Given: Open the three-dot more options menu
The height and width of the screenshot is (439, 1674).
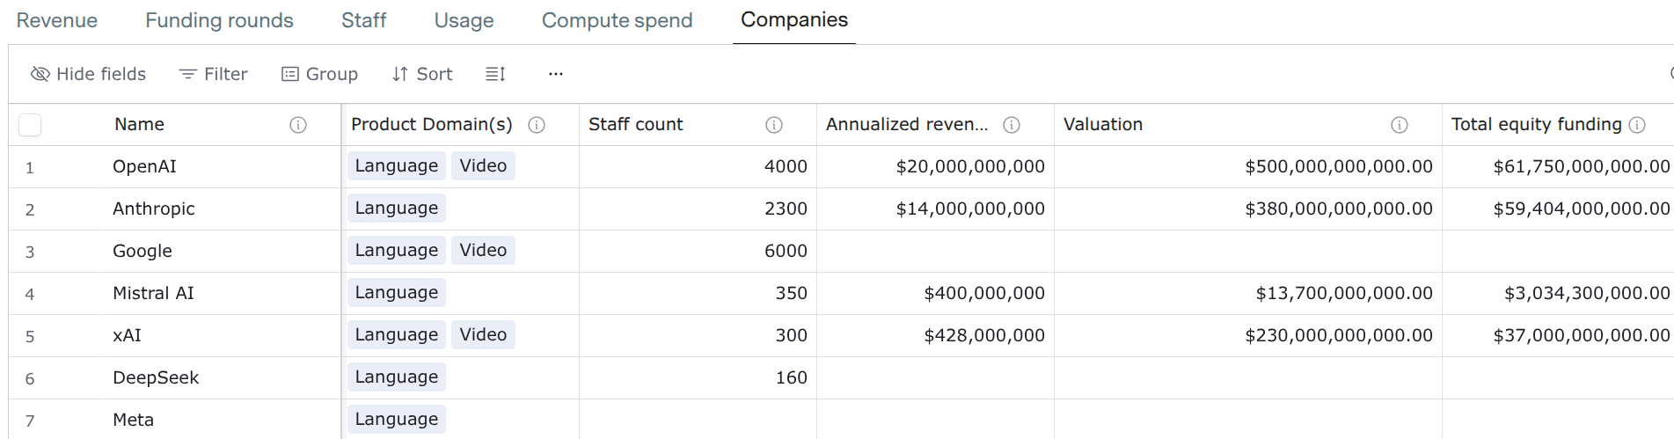Looking at the screenshot, I should tap(555, 74).
